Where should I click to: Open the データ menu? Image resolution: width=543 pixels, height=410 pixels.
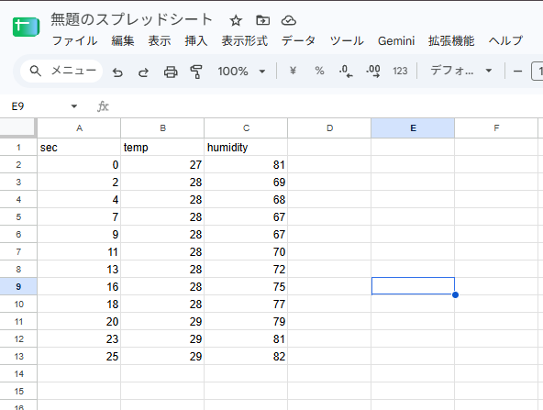[x=298, y=41]
